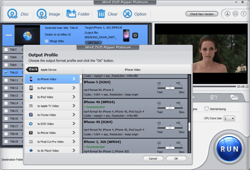The image size is (250, 170).
Task: Click the iPhone target device icon
Action: coord(126,35)
